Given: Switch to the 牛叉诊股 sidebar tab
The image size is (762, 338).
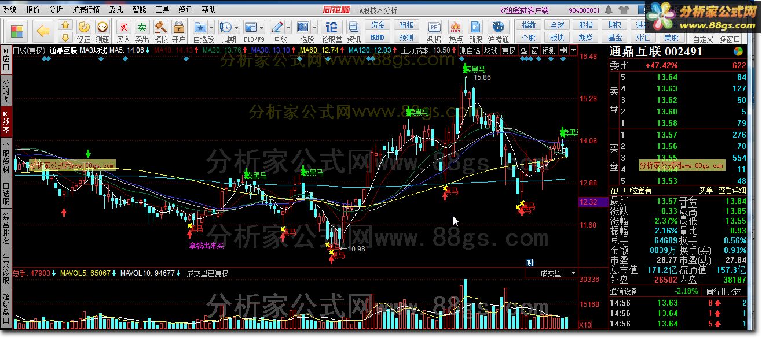Looking at the screenshot, I should click(x=6, y=269).
